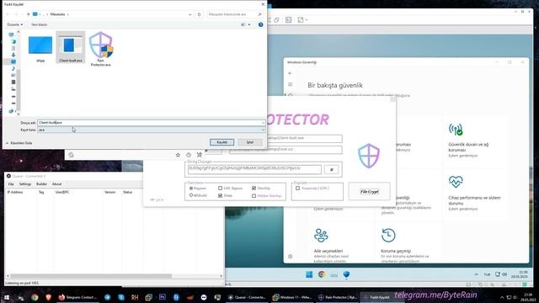Open Brave browser on host taskbar

(48, 297)
